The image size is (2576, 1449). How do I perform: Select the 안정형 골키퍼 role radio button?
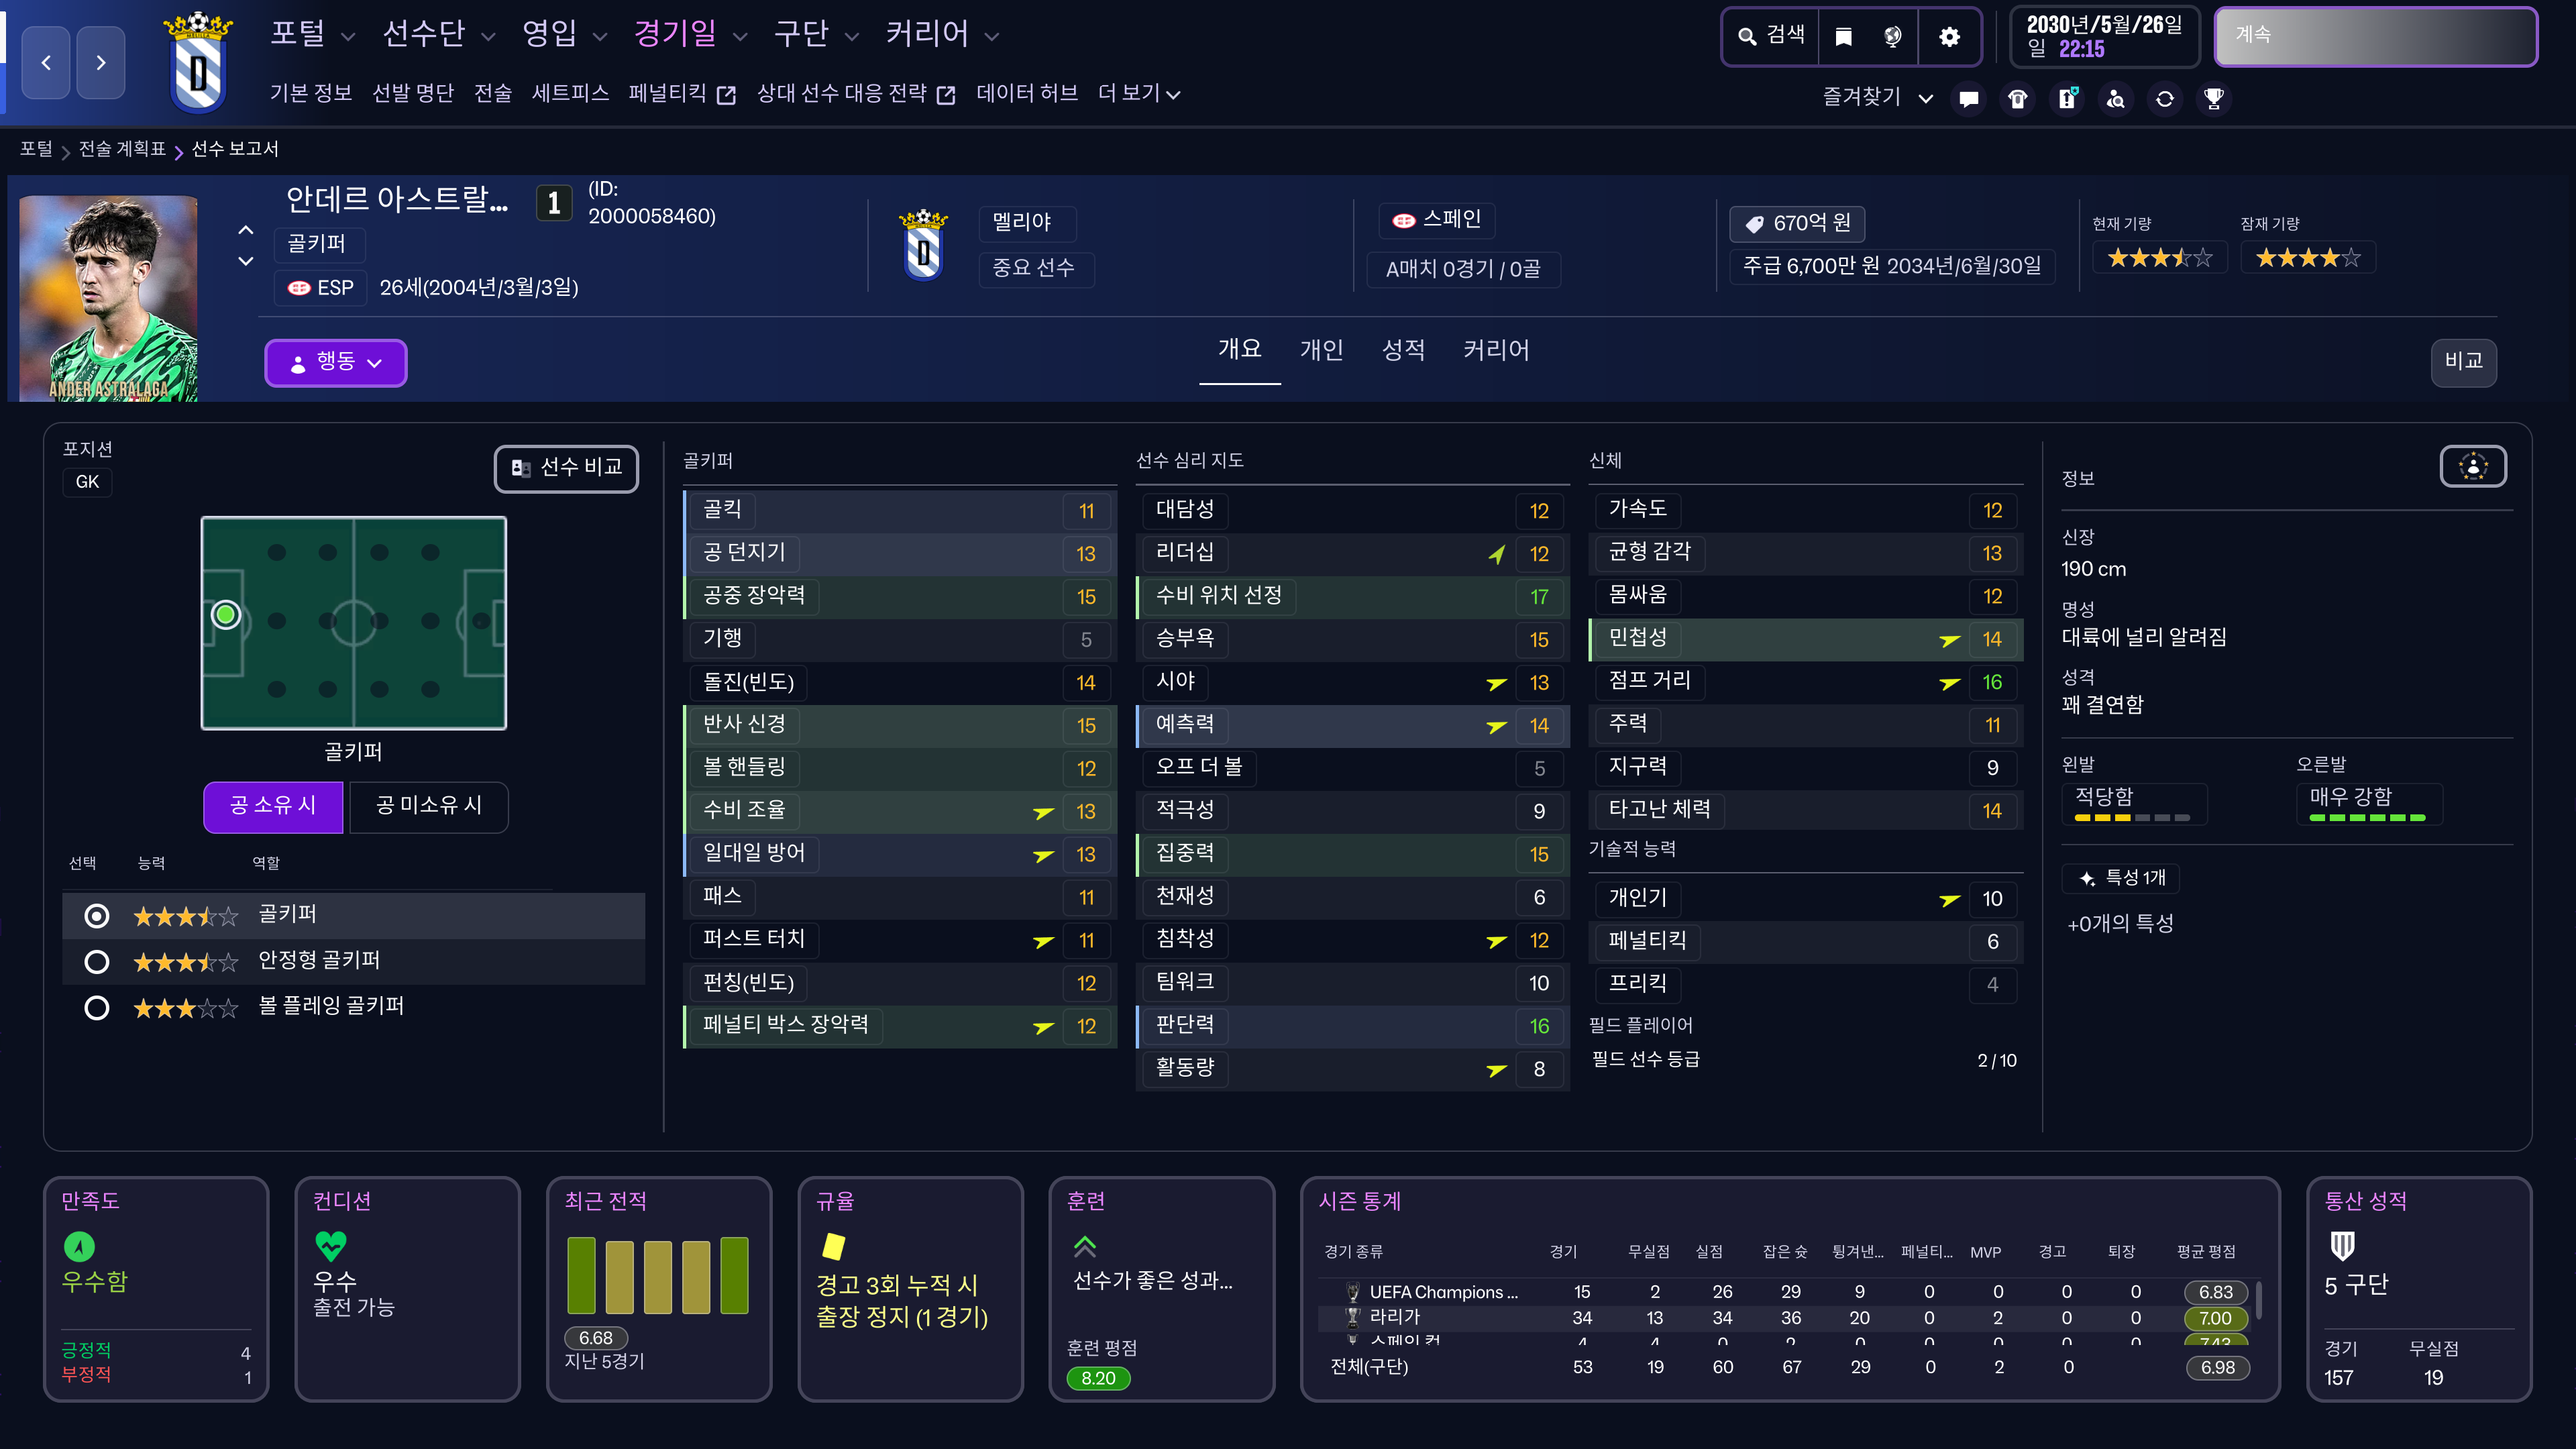coord(97,961)
